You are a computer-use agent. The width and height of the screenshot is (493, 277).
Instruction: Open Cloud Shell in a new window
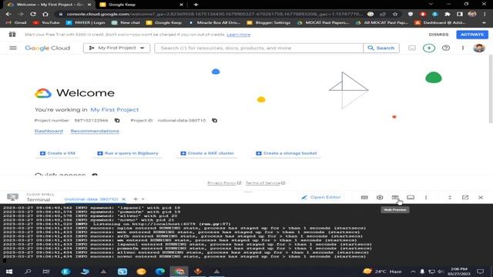point(465,197)
